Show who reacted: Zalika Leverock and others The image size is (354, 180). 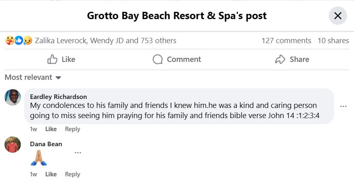pyautogui.click(x=106, y=41)
